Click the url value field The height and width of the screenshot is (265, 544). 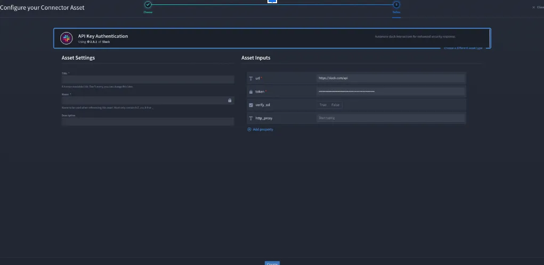[391, 78]
